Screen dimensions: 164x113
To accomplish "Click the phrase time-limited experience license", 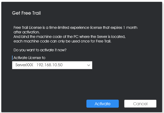I will (x=76, y=28).
